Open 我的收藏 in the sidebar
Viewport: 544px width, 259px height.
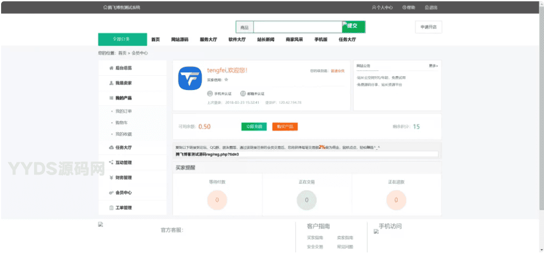[x=124, y=134]
